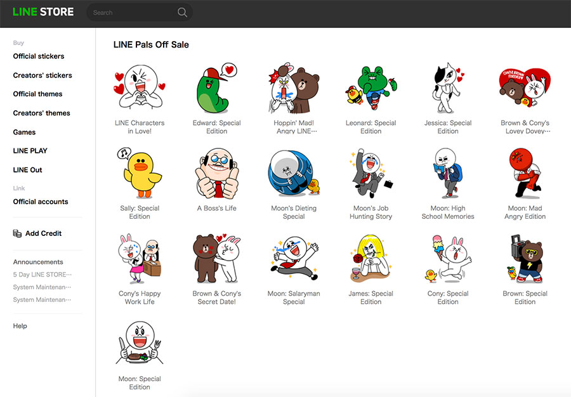Click the LINE STORE logo
Image resolution: width=571 pixels, height=397 pixels.
click(x=43, y=12)
